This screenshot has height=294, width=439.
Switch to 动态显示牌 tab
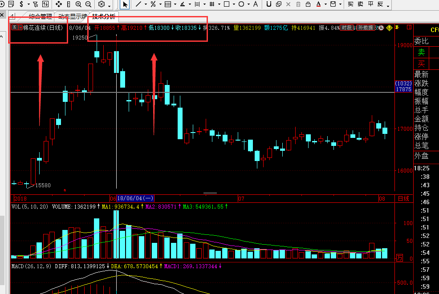(x=72, y=16)
